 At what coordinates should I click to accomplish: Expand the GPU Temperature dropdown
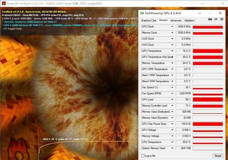172,51
